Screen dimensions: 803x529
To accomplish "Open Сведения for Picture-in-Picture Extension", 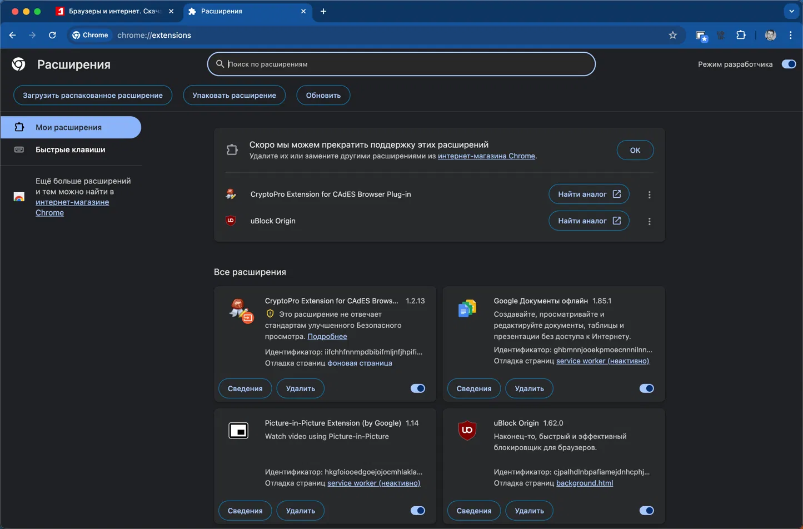I will click(x=245, y=511).
